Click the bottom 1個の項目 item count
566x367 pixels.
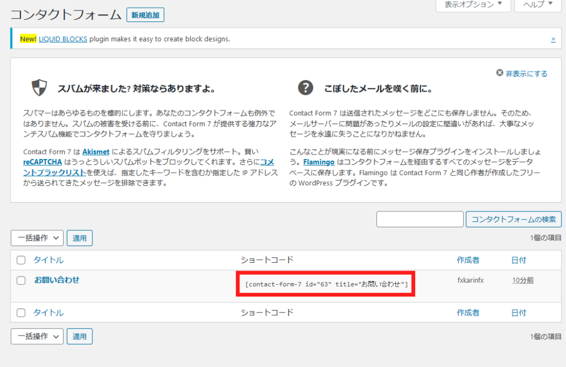pyautogui.click(x=546, y=336)
